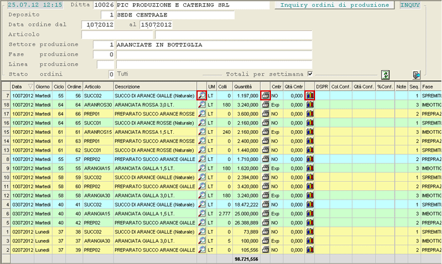
Task: Click the total quantity 98.721,556
Action: tap(247, 259)
